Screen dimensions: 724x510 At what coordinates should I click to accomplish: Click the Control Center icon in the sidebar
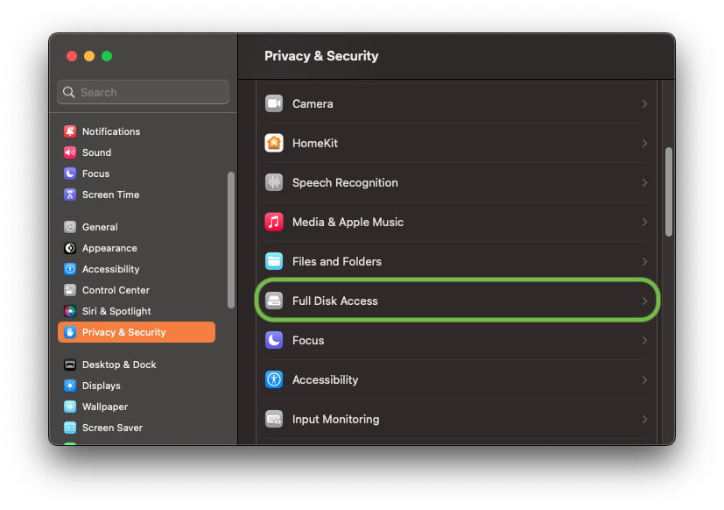click(70, 290)
